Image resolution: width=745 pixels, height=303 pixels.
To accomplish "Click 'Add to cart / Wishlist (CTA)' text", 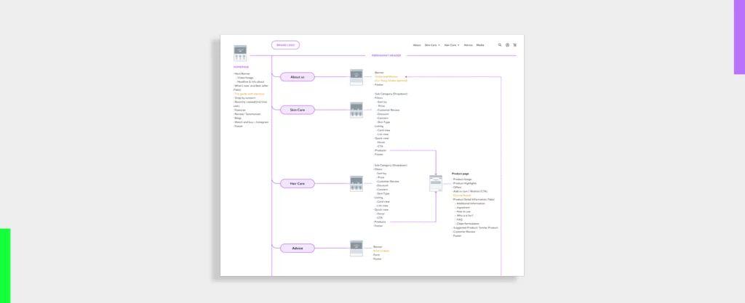I will (470, 191).
